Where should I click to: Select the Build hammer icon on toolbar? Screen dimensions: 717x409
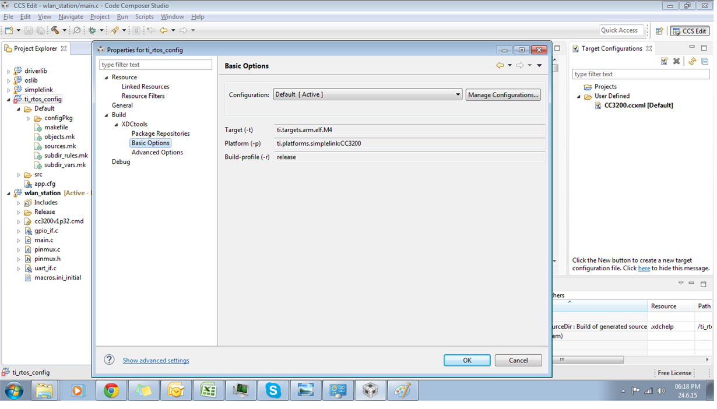[54, 31]
